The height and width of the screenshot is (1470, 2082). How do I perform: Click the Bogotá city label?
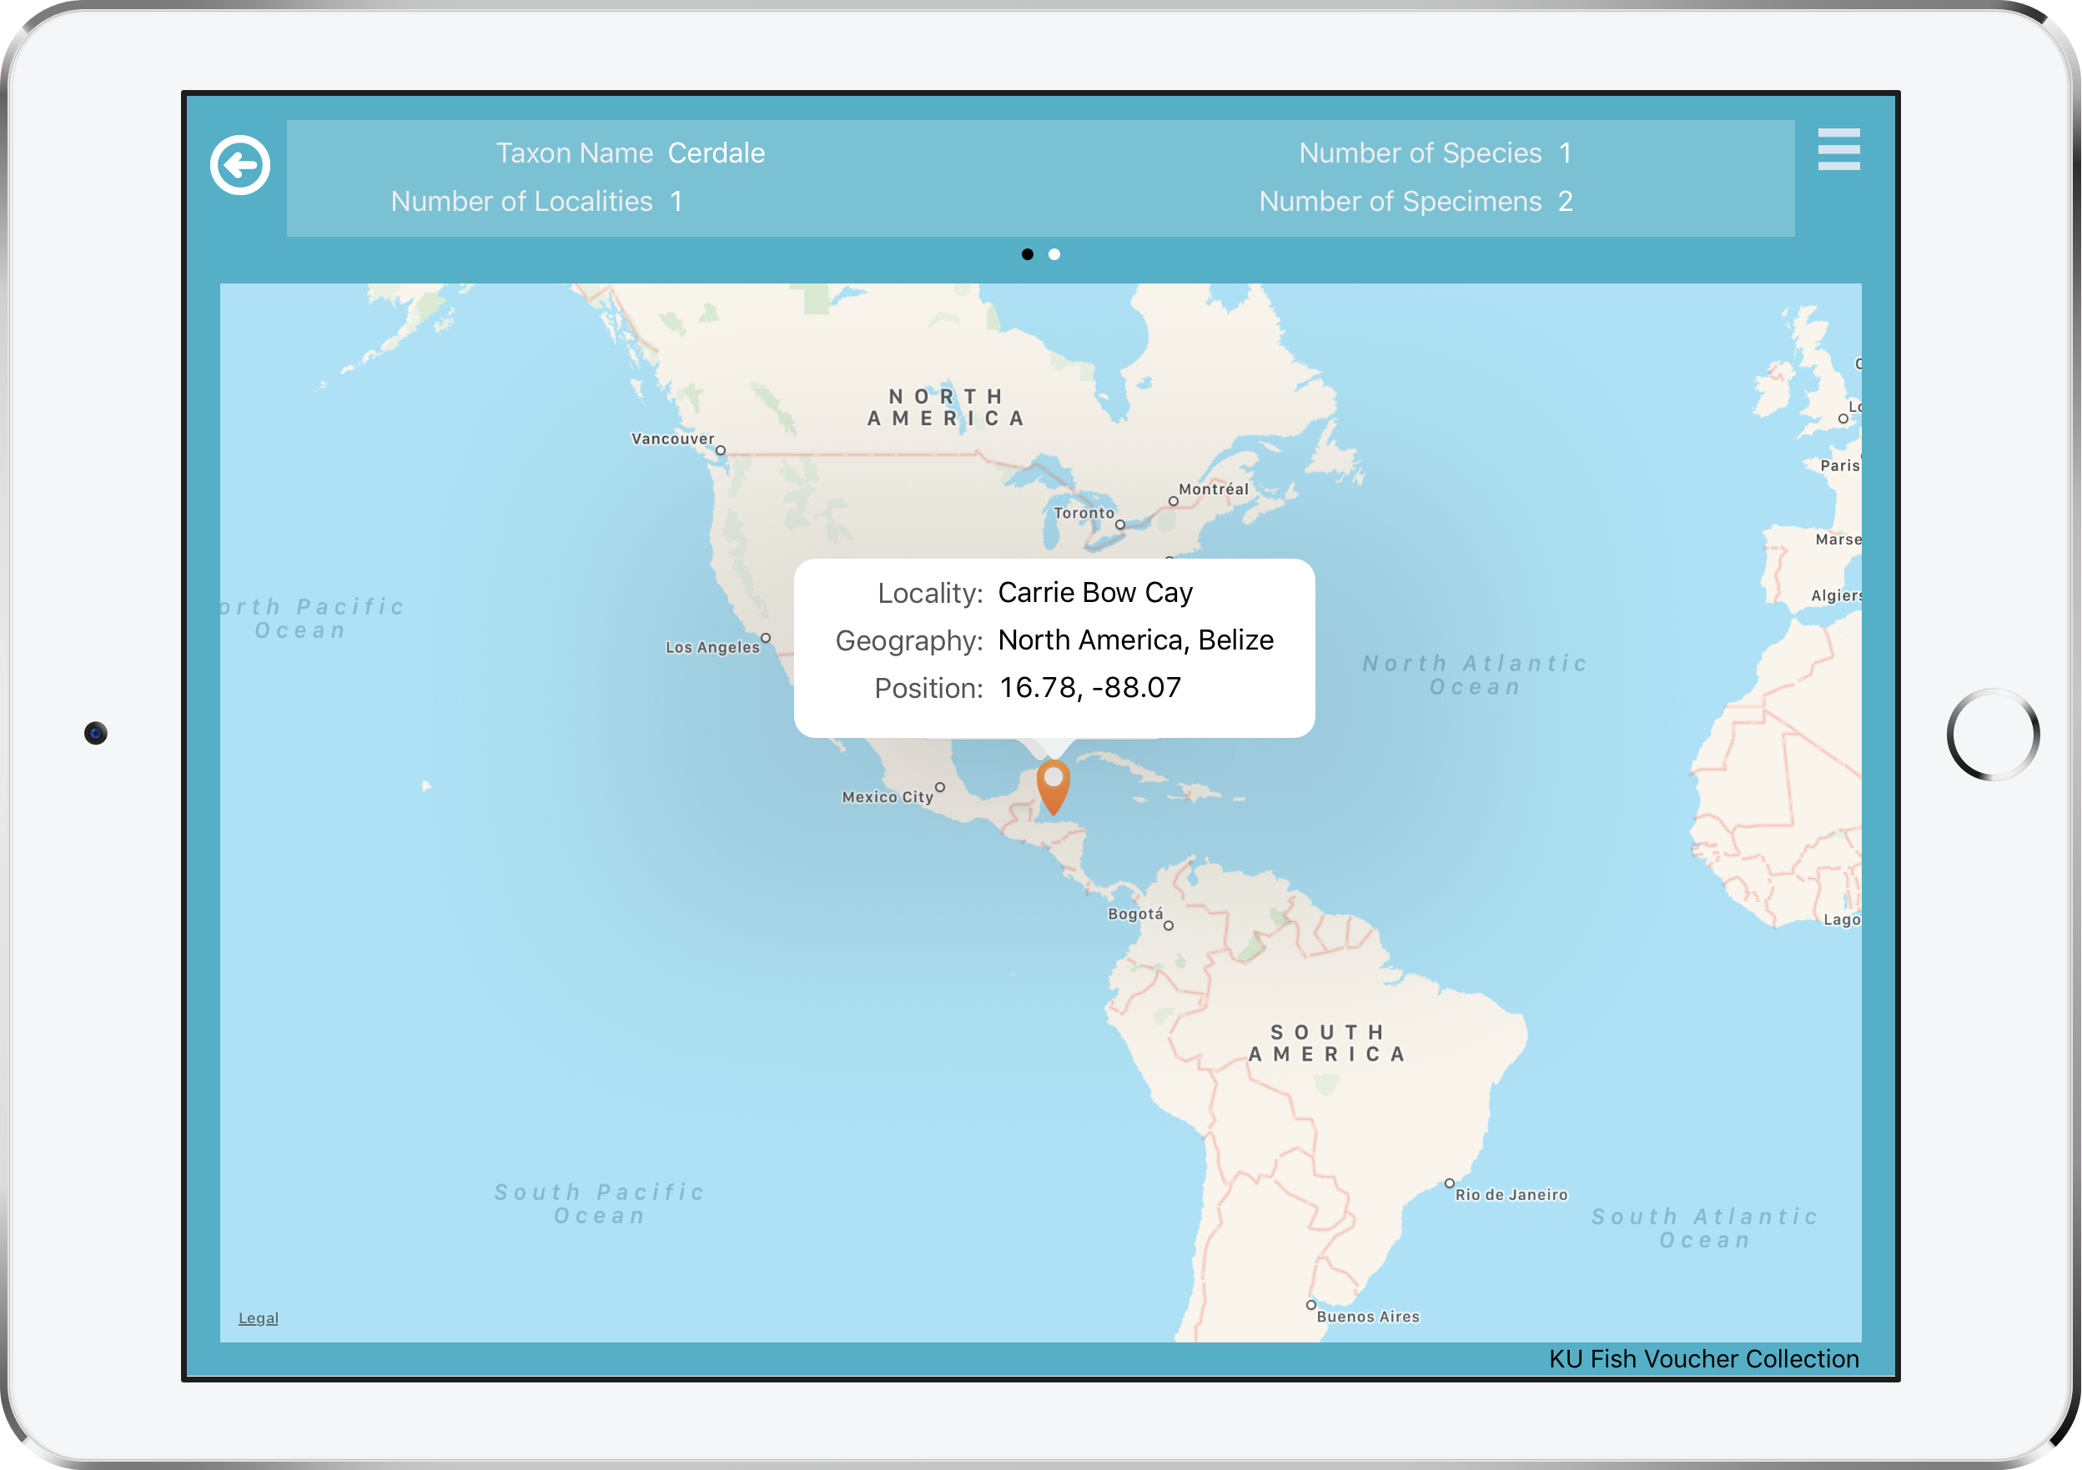click(1134, 914)
